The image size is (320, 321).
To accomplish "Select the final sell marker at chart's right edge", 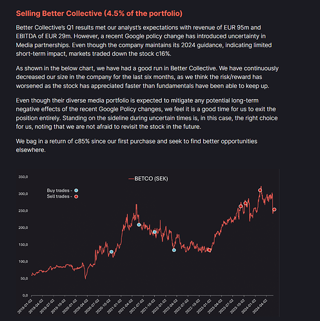I will tap(274, 210).
